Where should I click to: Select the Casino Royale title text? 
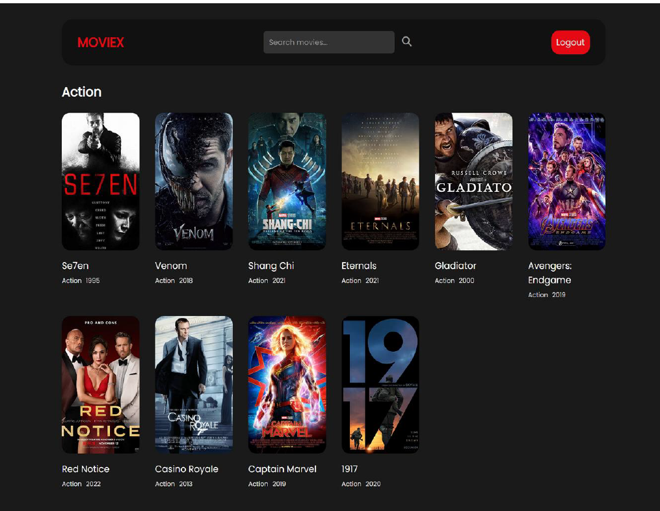(x=187, y=469)
